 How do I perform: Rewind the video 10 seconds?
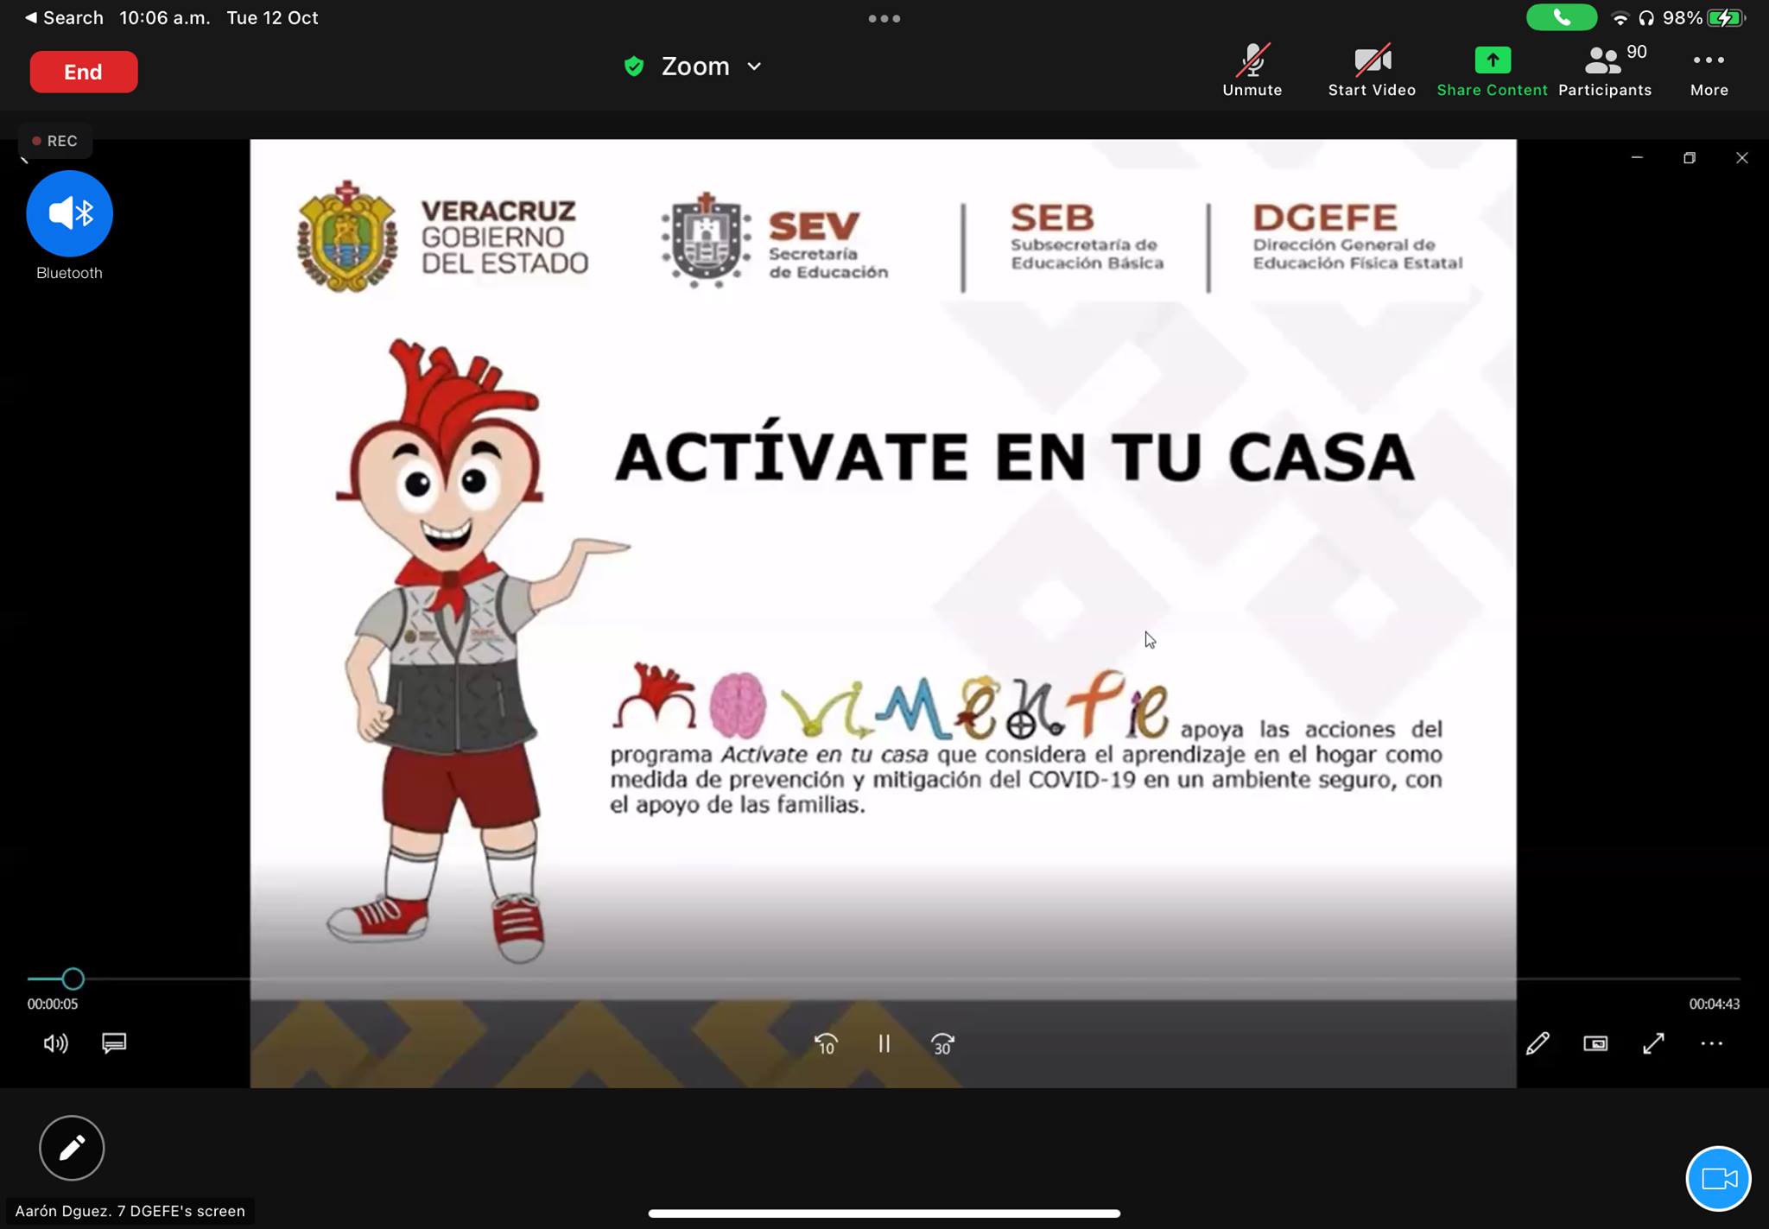(826, 1043)
